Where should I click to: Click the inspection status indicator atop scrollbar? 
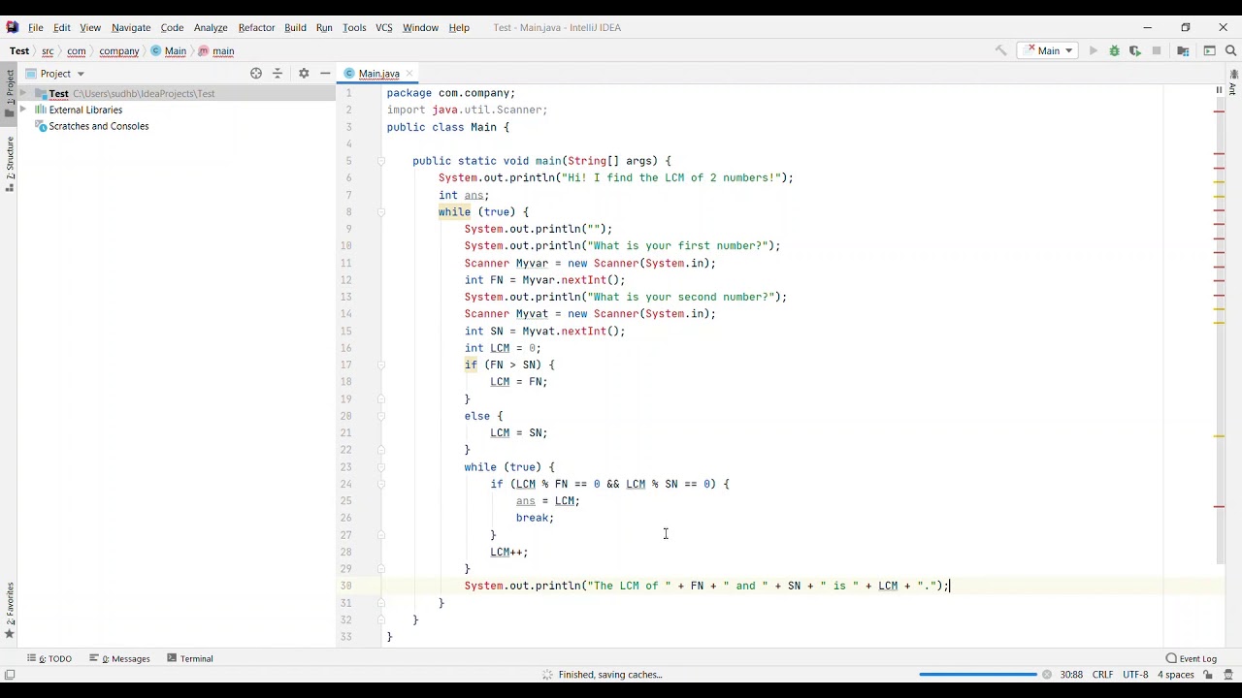(1220, 90)
